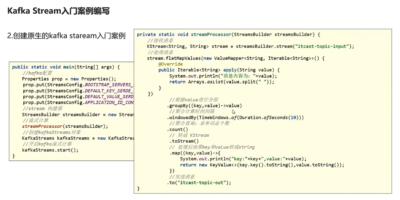Click the "return Arrays.asList" statement
The height and width of the screenshot is (200, 400).
tap(221, 82)
